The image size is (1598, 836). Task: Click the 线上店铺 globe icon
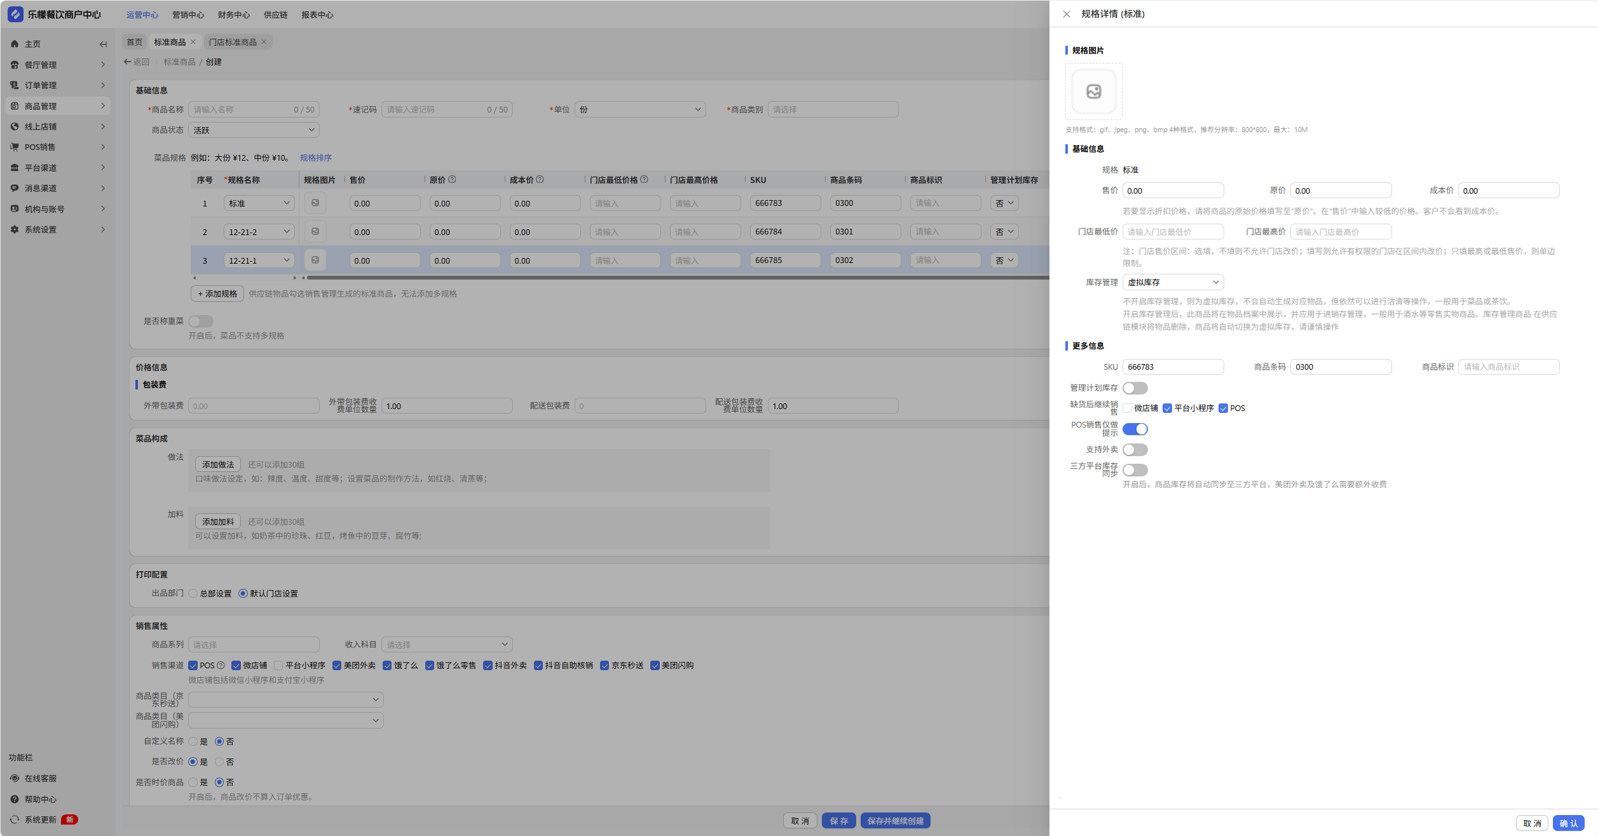click(x=15, y=126)
